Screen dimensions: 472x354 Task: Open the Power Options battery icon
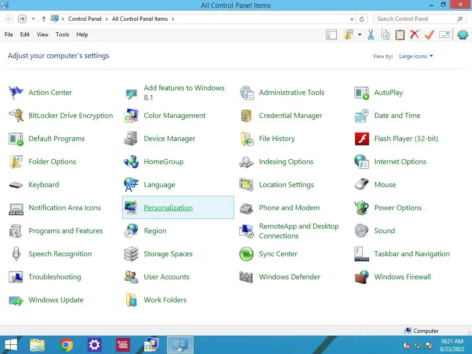pos(362,208)
